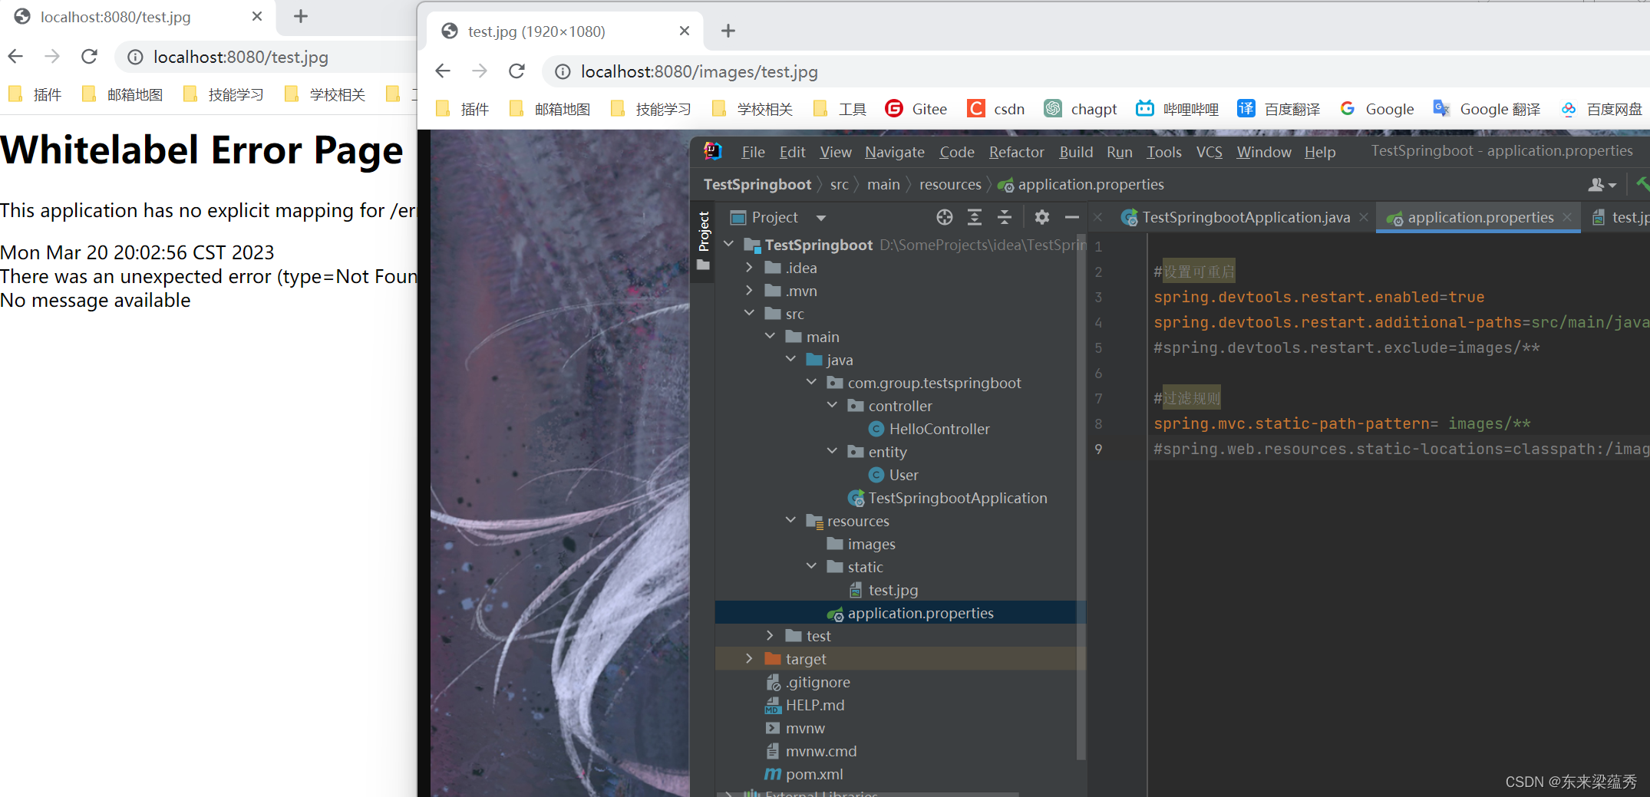The image size is (1650, 797).
Task: Click the Select Opened File locate icon
Action: point(945,218)
